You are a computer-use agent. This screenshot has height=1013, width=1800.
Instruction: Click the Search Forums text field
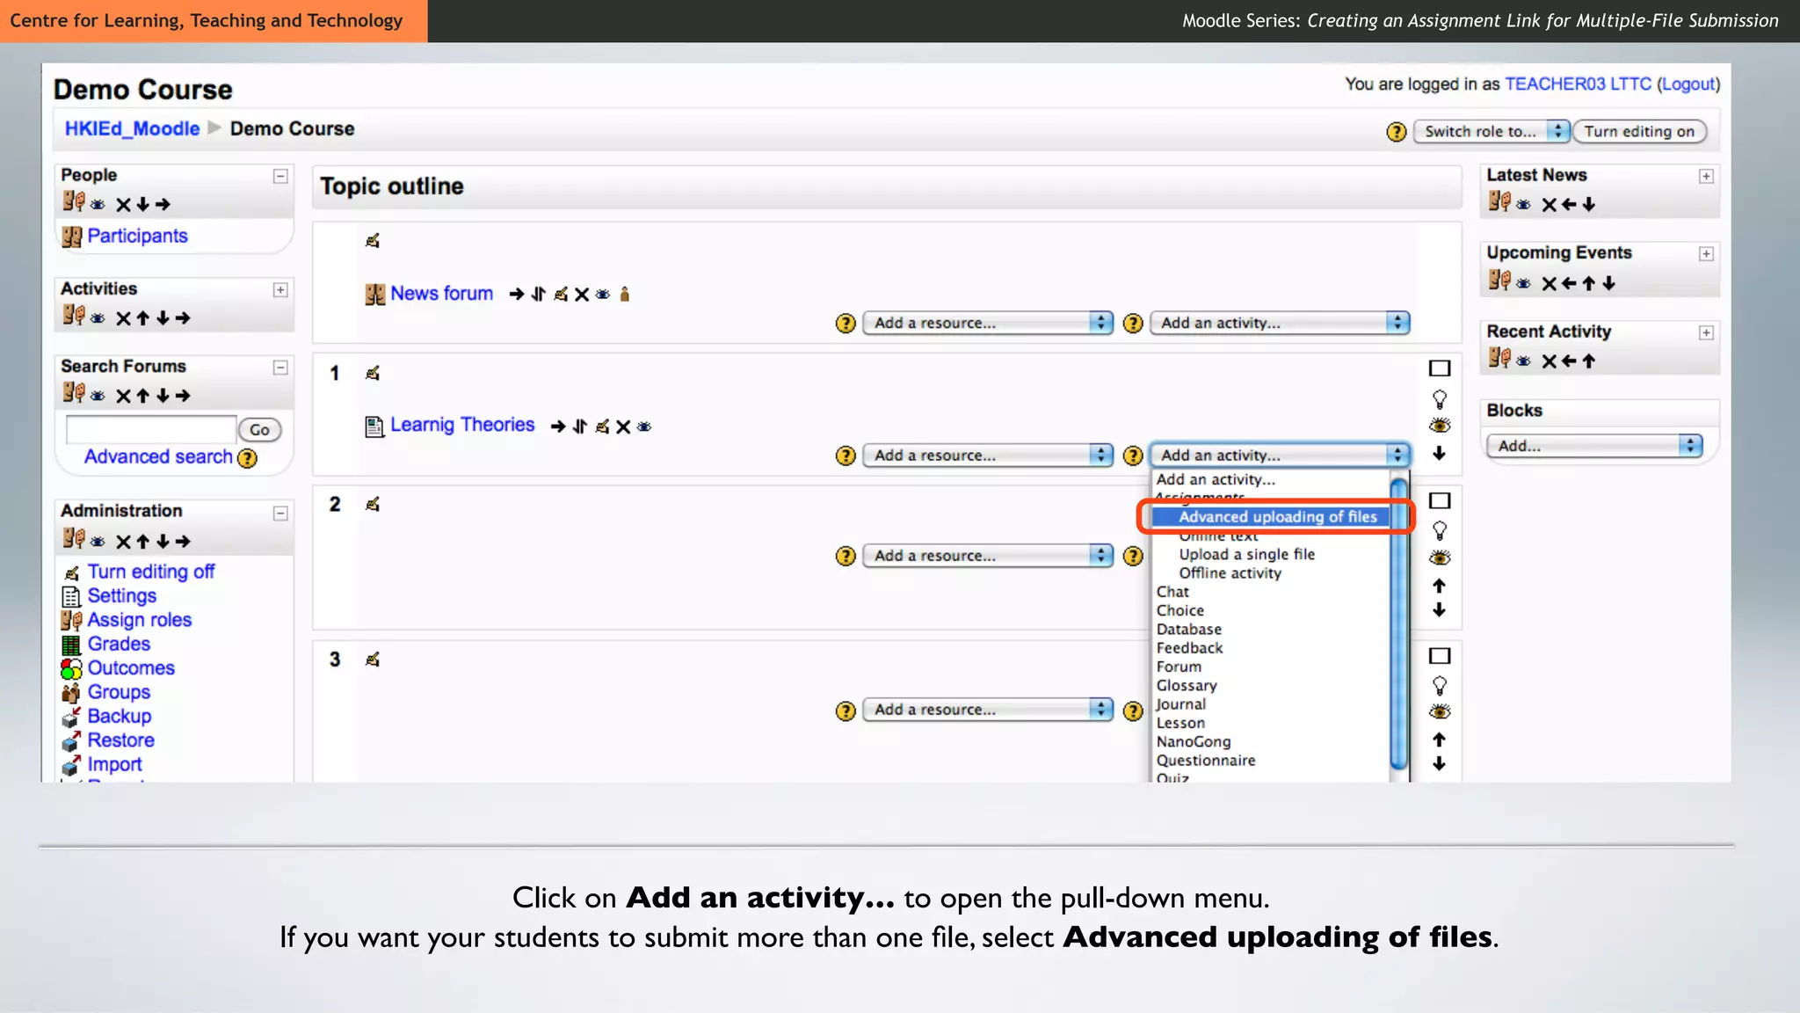[151, 430]
